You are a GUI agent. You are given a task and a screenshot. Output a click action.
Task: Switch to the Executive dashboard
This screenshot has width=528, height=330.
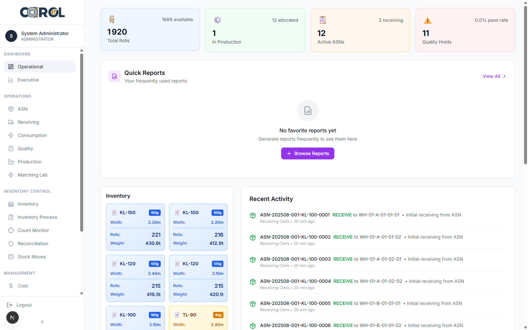(x=28, y=80)
